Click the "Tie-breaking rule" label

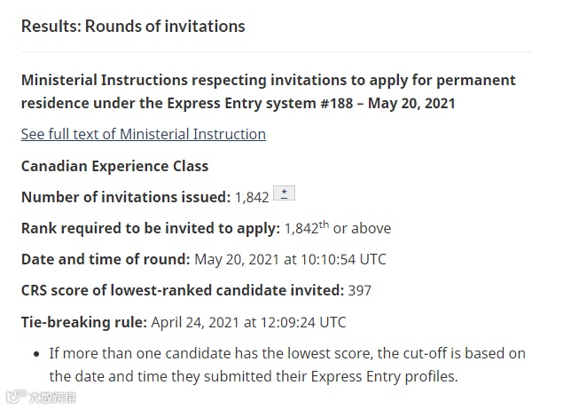(x=84, y=321)
